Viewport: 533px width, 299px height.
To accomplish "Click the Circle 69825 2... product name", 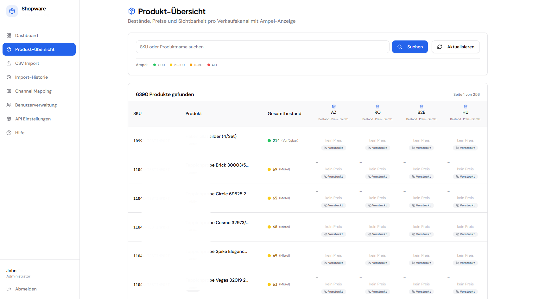I will [x=229, y=194].
